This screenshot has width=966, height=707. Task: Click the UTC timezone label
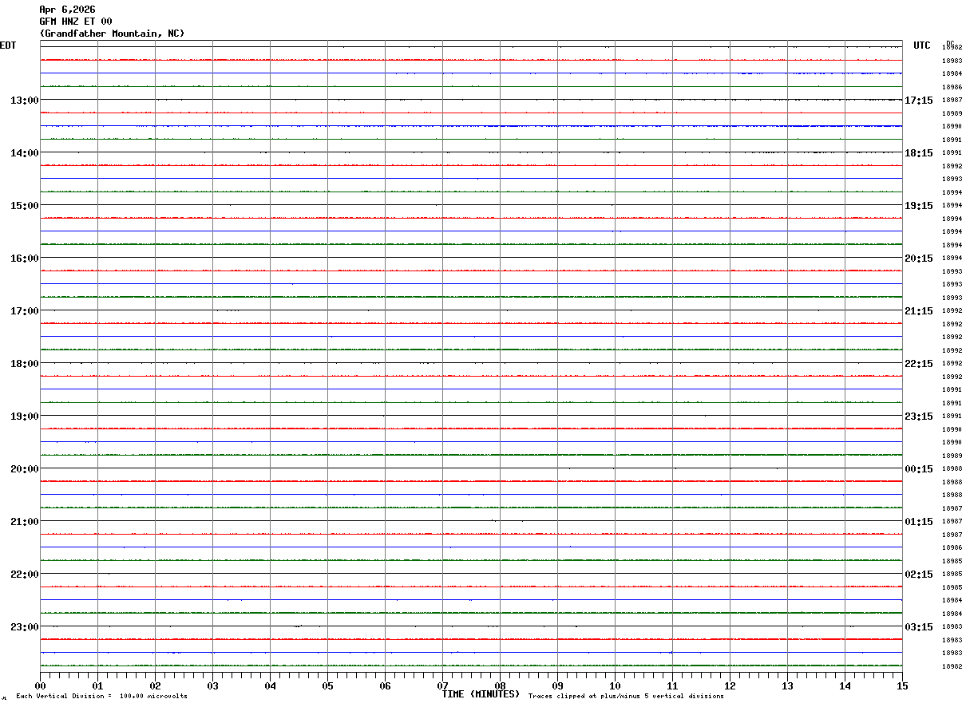tap(922, 45)
